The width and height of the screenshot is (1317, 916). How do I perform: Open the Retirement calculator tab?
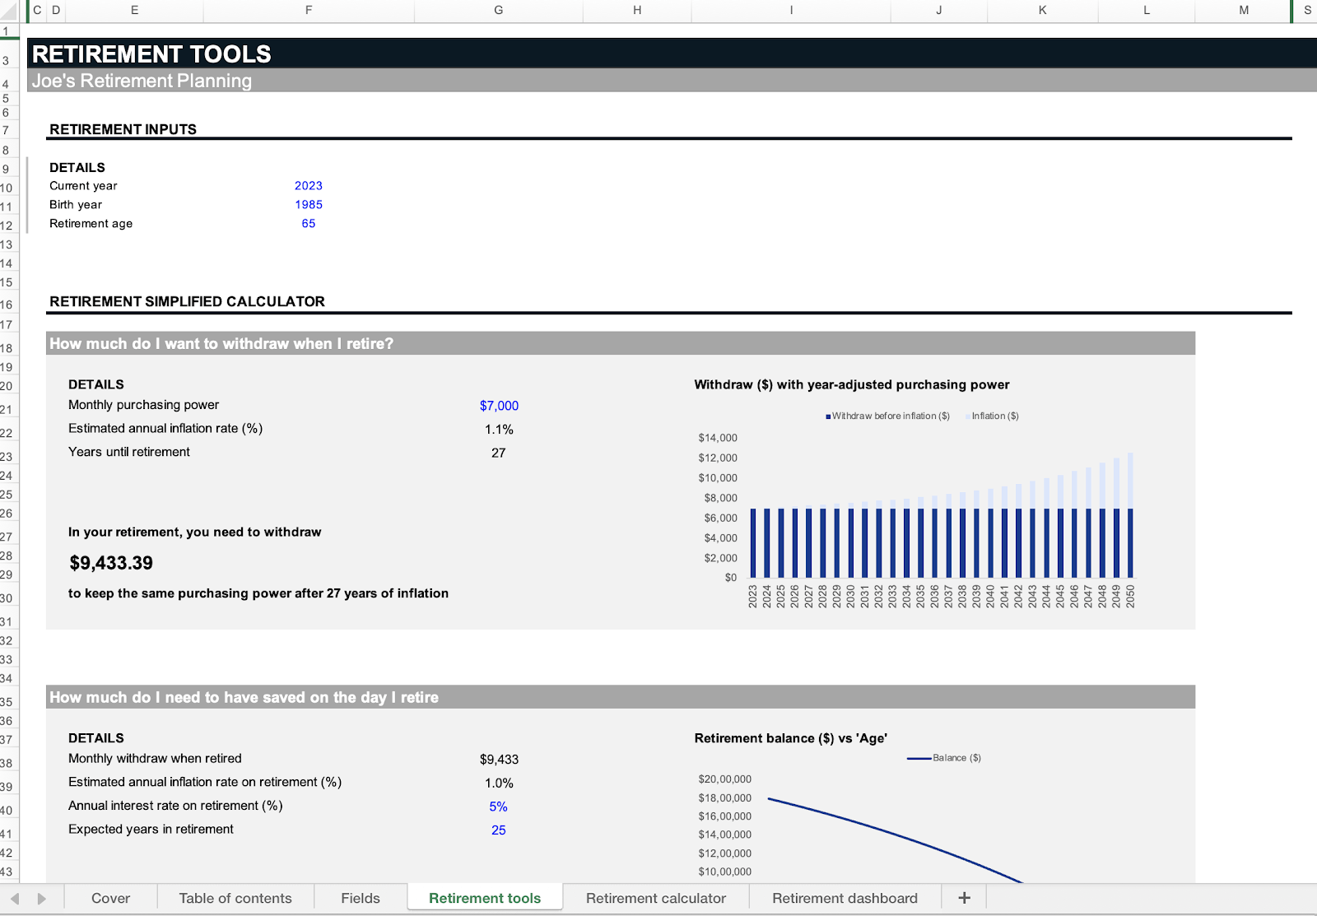[x=655, y=899]
